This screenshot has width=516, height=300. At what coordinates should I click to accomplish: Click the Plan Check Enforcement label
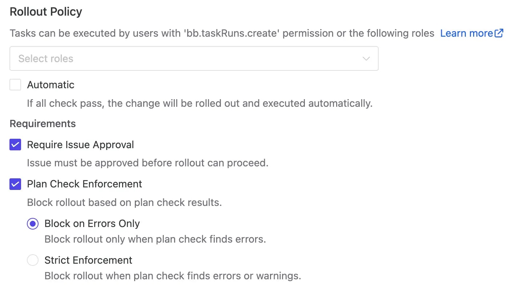click(84, 184)
